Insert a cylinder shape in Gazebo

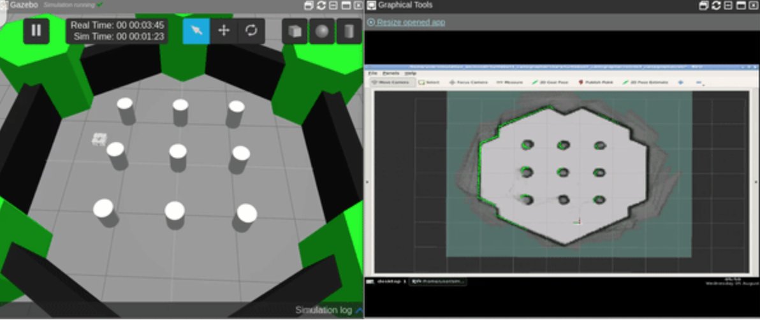click(x=349, y=31)
